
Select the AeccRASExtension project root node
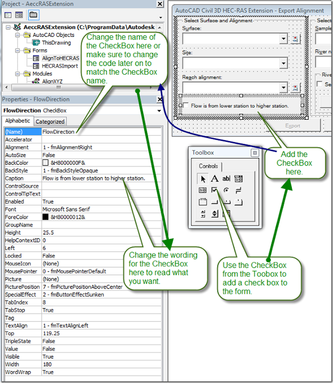(x=89, y=27)
